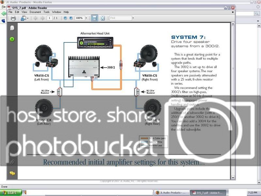Click the 300/2 amplifier label
Image resolution: width=261 pixels, height=196 pixels.
click(x=111, y=68)
